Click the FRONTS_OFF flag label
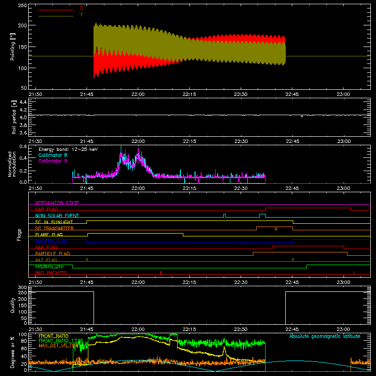The width and height of the screenshot is (376, 376). click(x=49, y=266)
